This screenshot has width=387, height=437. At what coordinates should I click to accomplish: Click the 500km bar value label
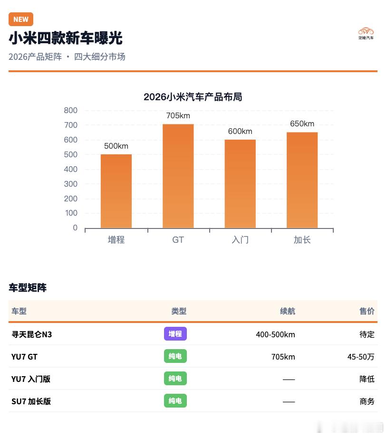116,146
